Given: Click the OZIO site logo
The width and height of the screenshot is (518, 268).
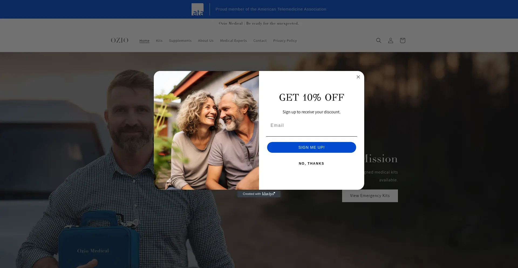Looking at the screenshot, I should (120, 40).
